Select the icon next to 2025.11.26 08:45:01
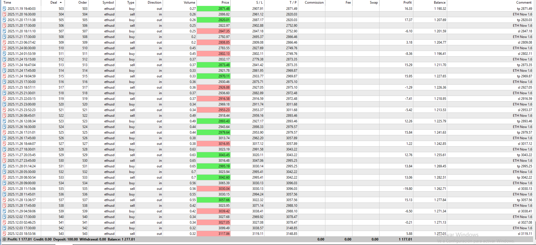 (x=4, y=116)
